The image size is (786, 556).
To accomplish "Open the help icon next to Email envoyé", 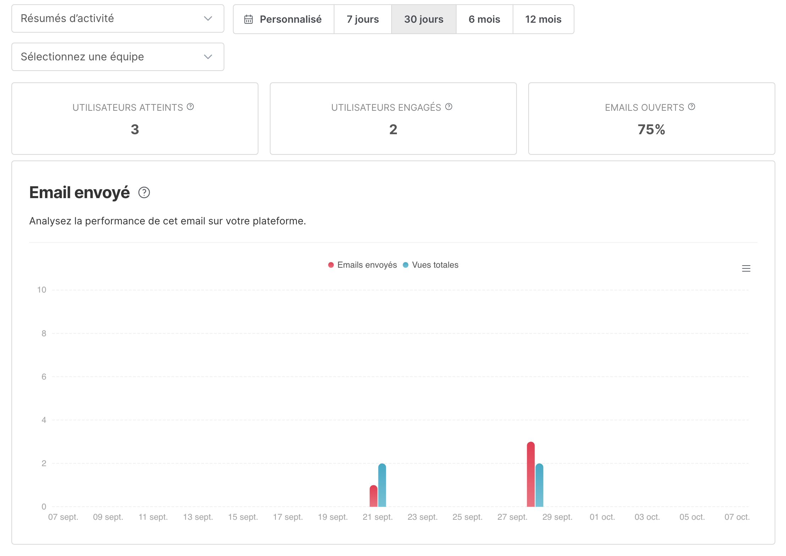I will 144,192.
